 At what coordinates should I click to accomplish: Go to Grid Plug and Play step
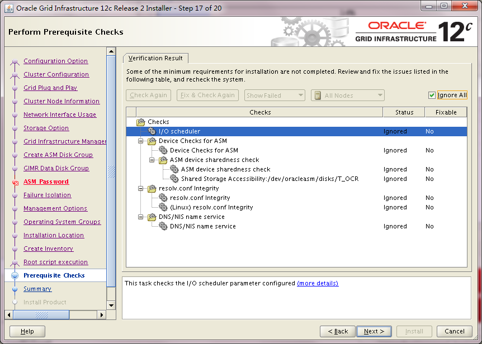coord(50,88)
